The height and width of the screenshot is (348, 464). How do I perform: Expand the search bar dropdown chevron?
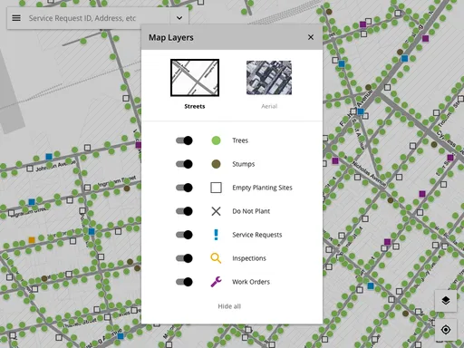(179, 18)
